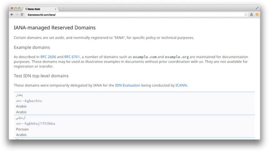Open the RFC 2606 link
Image resolution: width=269 pixels, height=152 pixels.
(48, 57)
